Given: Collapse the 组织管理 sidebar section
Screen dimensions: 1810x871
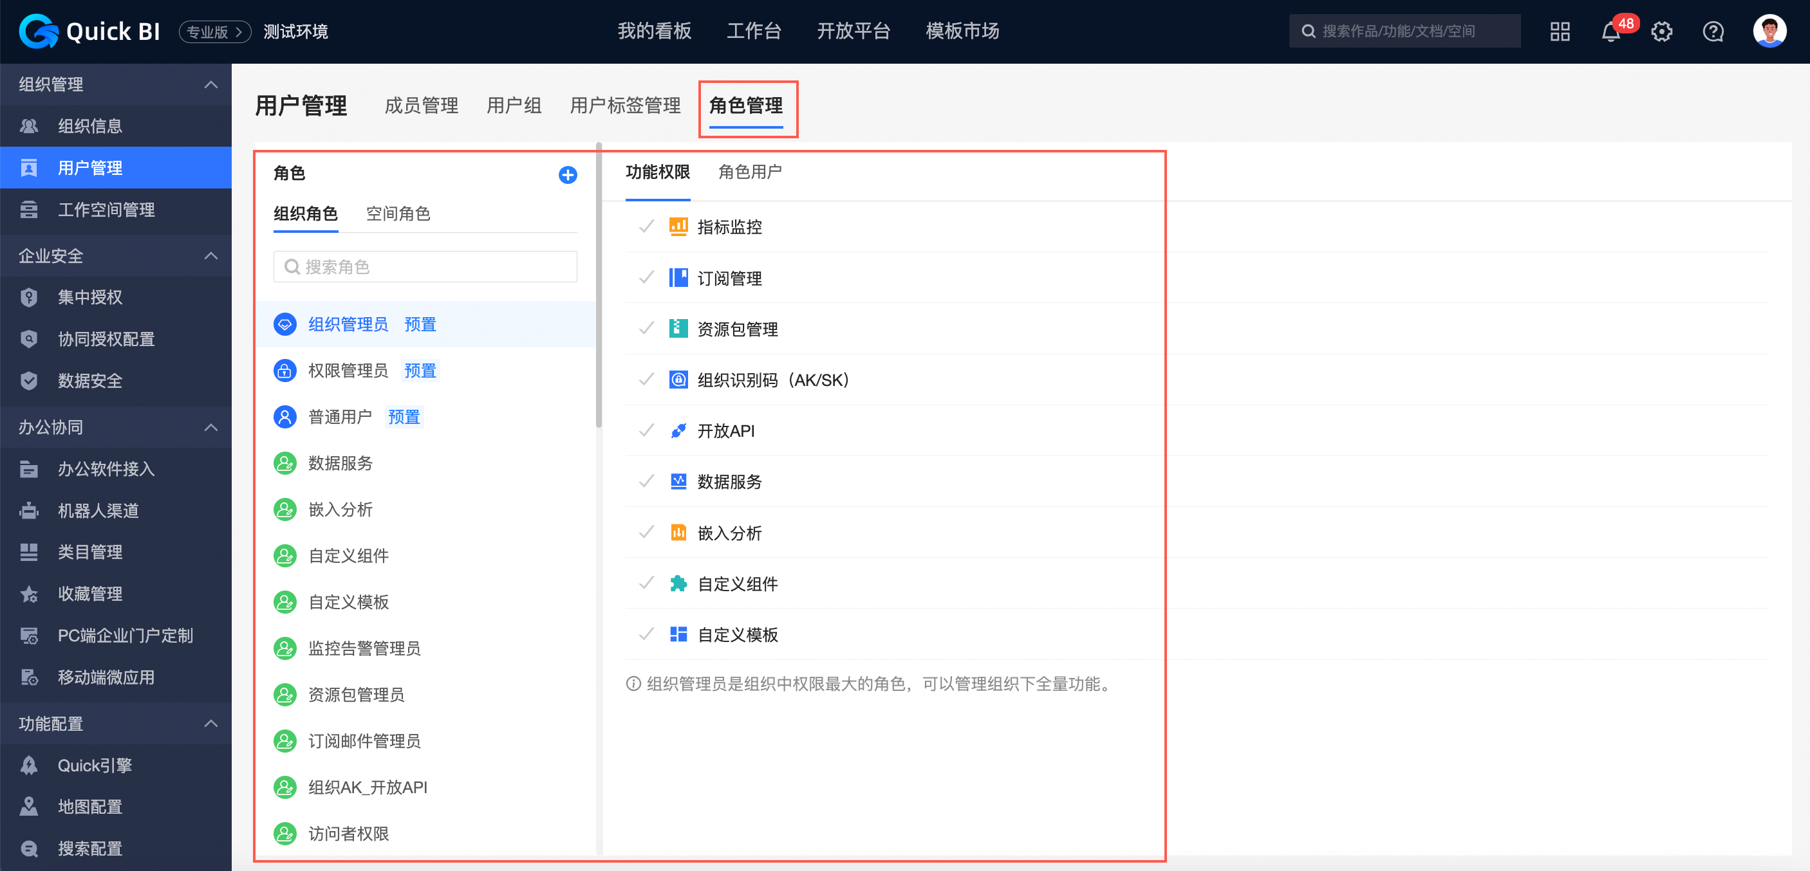Looking at the screenshot, I should (210, 84).
